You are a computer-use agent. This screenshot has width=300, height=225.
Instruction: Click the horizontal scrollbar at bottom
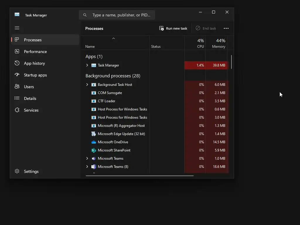click(x=140, y=175)
